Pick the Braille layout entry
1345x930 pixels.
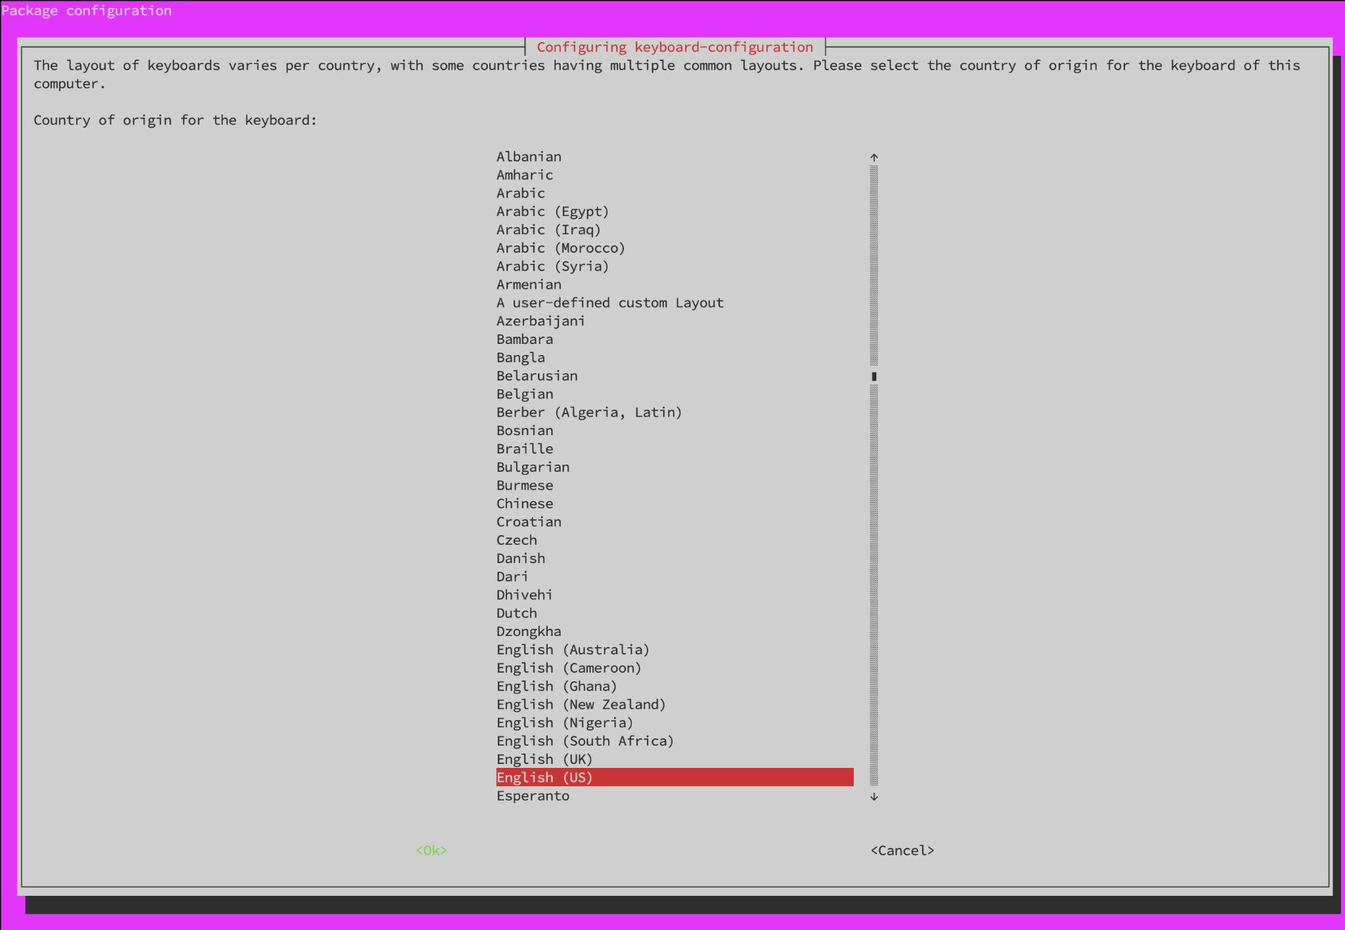pyautogui.click(x=525, y=449)
